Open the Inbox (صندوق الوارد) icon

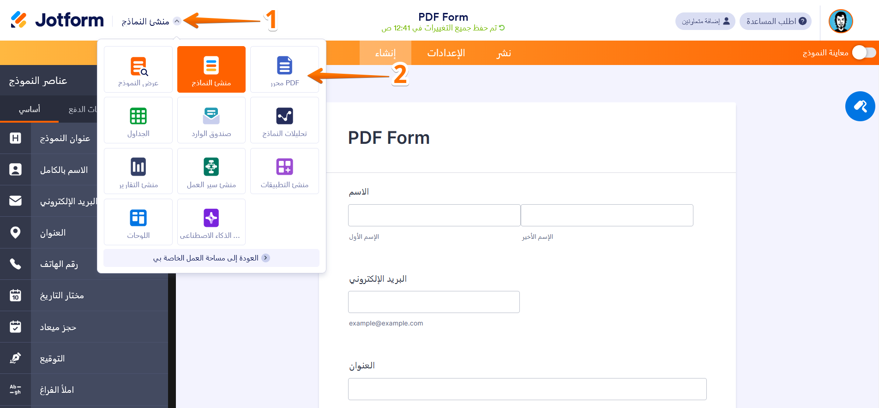(x=211, y=120)
